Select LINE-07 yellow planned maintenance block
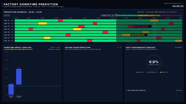The width and height of the screenshot is (186, 104). [x=47, y=38]
